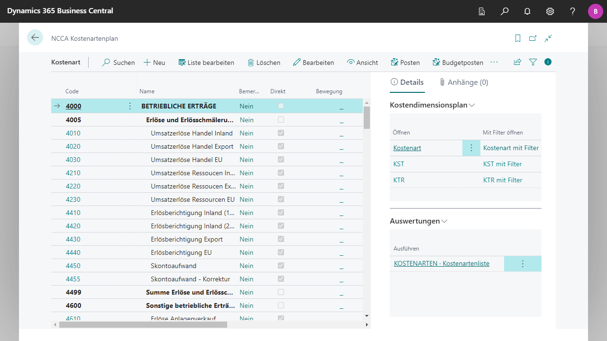This screenshot has height=341, width=607.
Task: Click the vertical scrollbar of the list
Action: point(367,189)
